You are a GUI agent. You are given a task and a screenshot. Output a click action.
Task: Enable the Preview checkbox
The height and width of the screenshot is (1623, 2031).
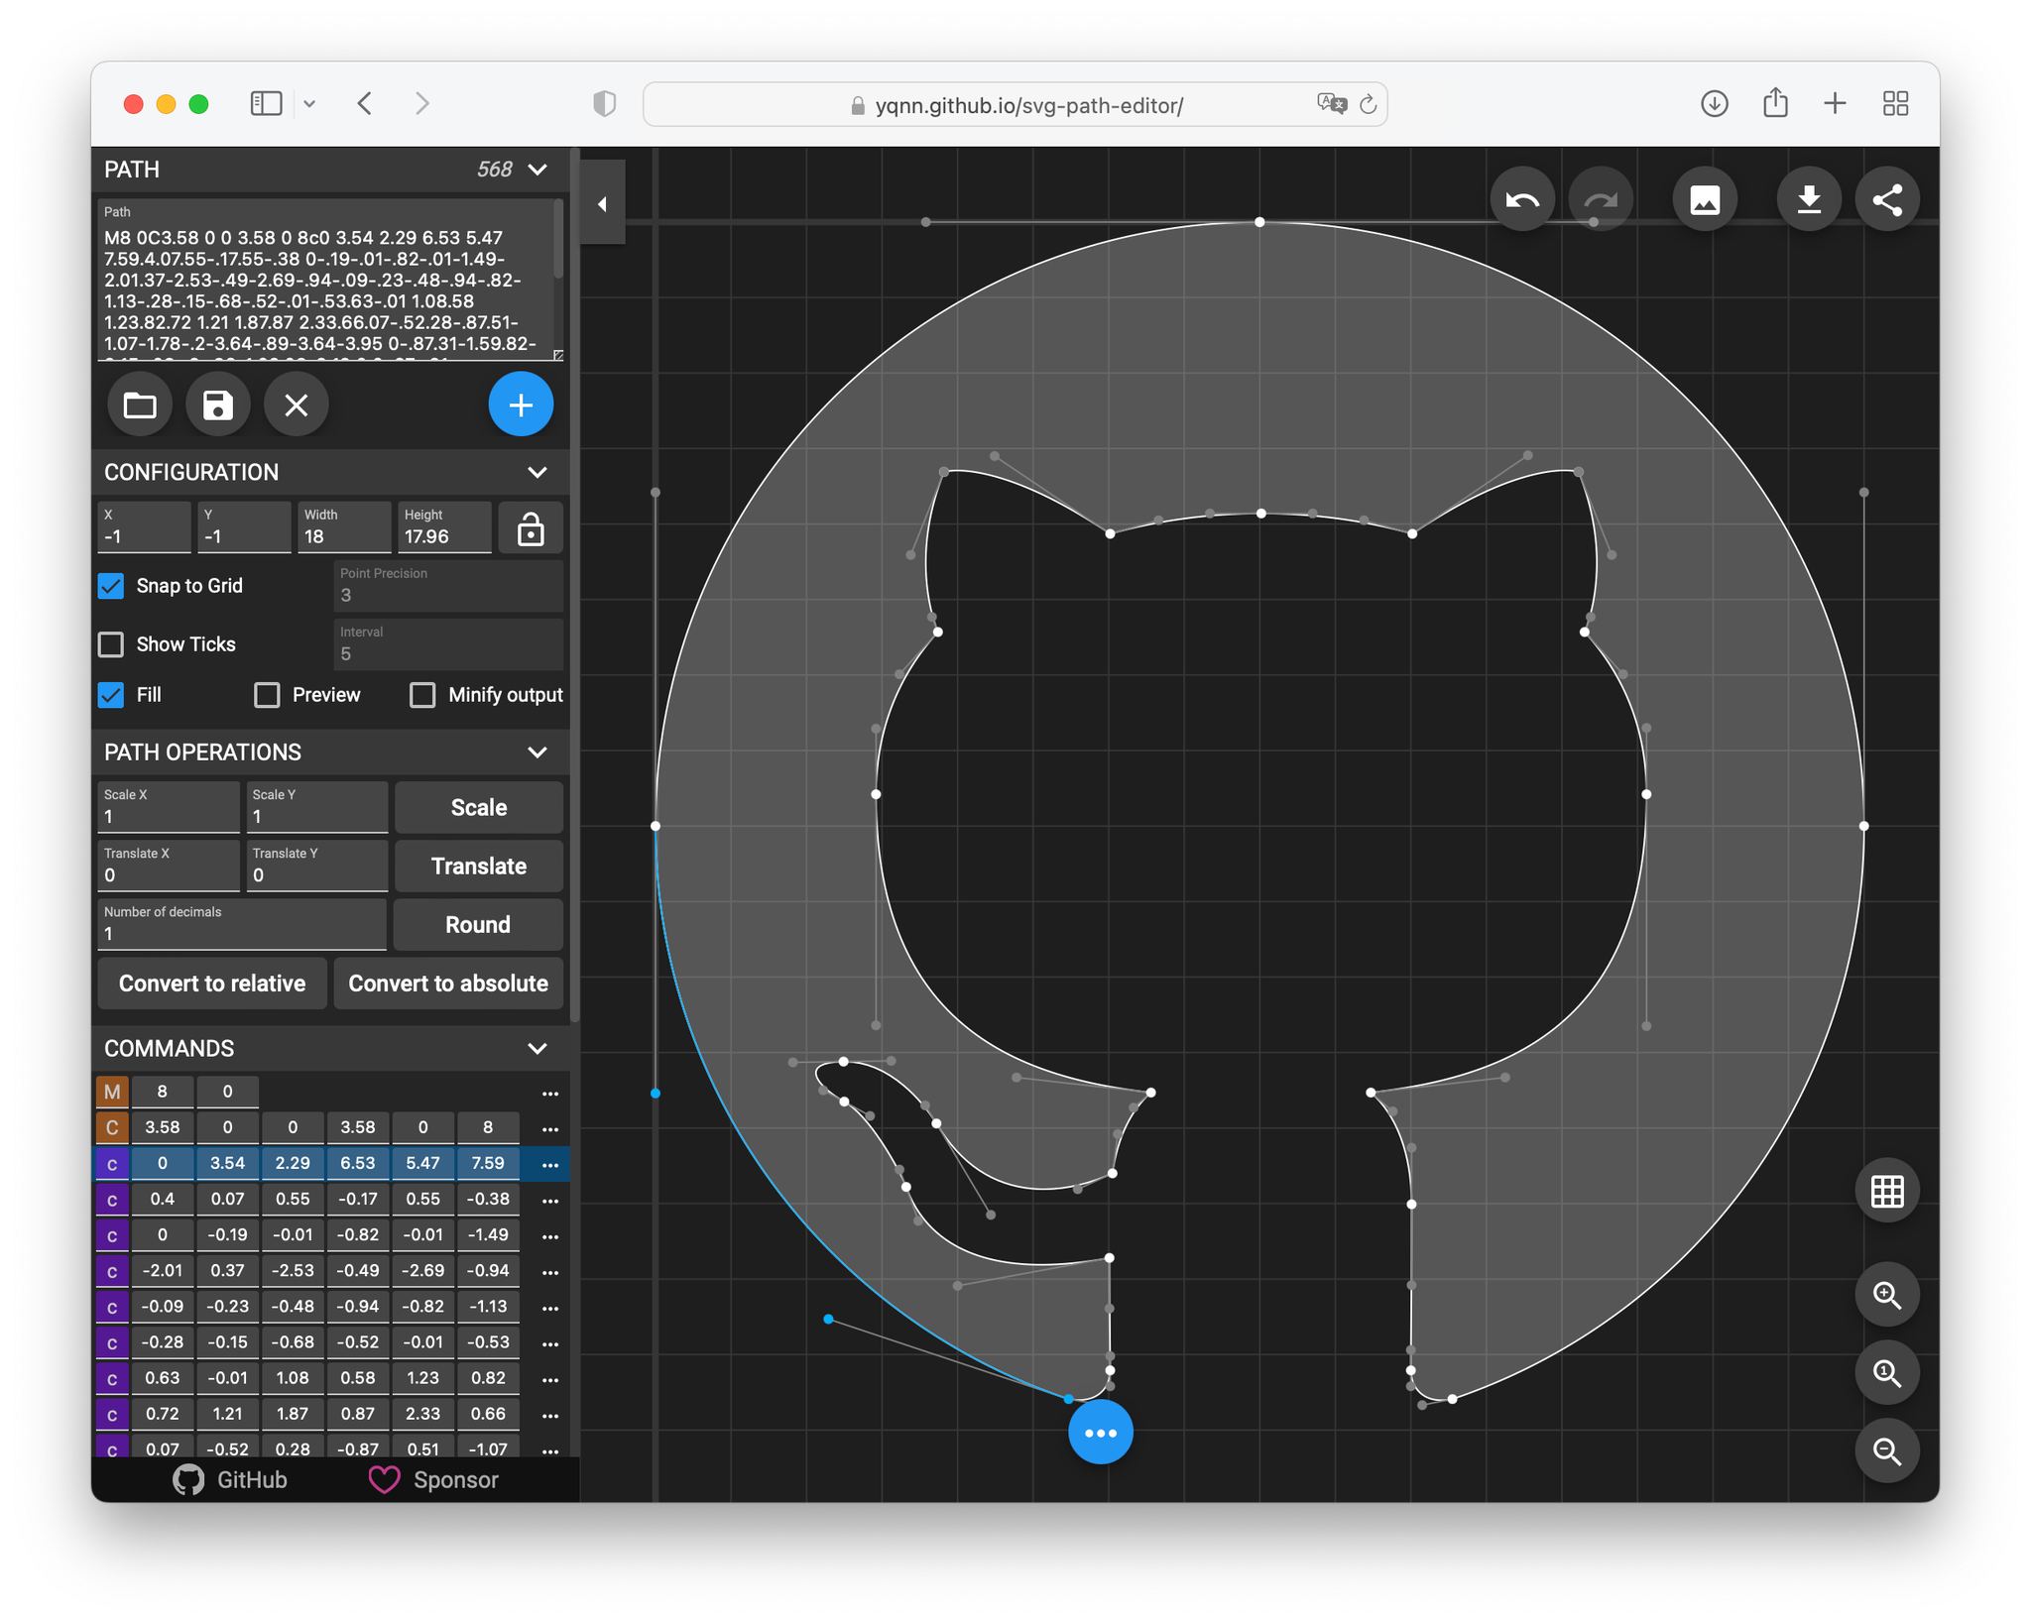click(267, 695)
